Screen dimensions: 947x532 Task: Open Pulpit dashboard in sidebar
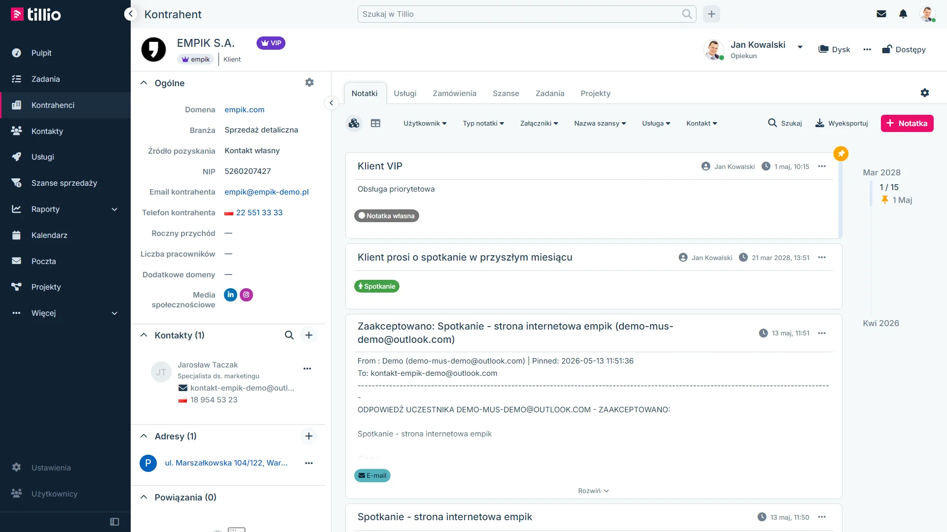click(41, 53)
